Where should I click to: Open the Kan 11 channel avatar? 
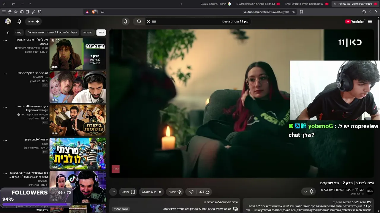tap(370, 191)
